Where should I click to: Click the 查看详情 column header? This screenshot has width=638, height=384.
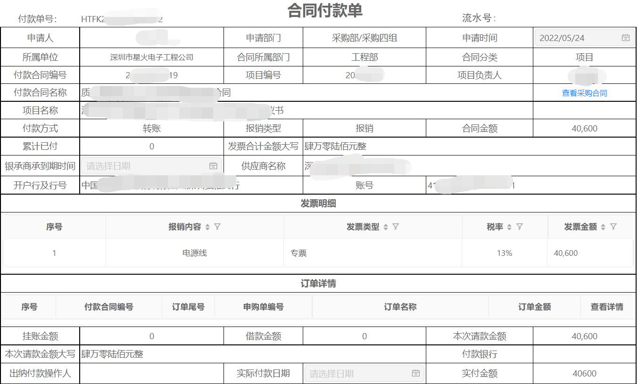607,307
